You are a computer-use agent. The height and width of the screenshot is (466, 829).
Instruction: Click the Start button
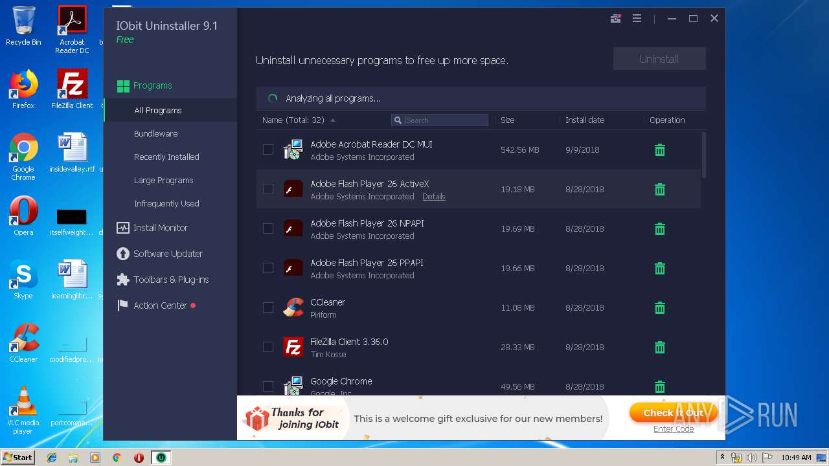pyautogui.click(x=18, y=458)
